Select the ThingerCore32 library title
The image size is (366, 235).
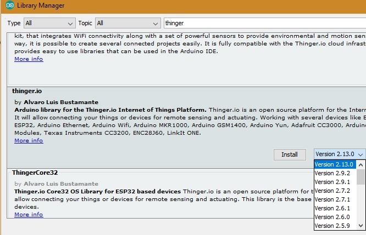point(35,173)
